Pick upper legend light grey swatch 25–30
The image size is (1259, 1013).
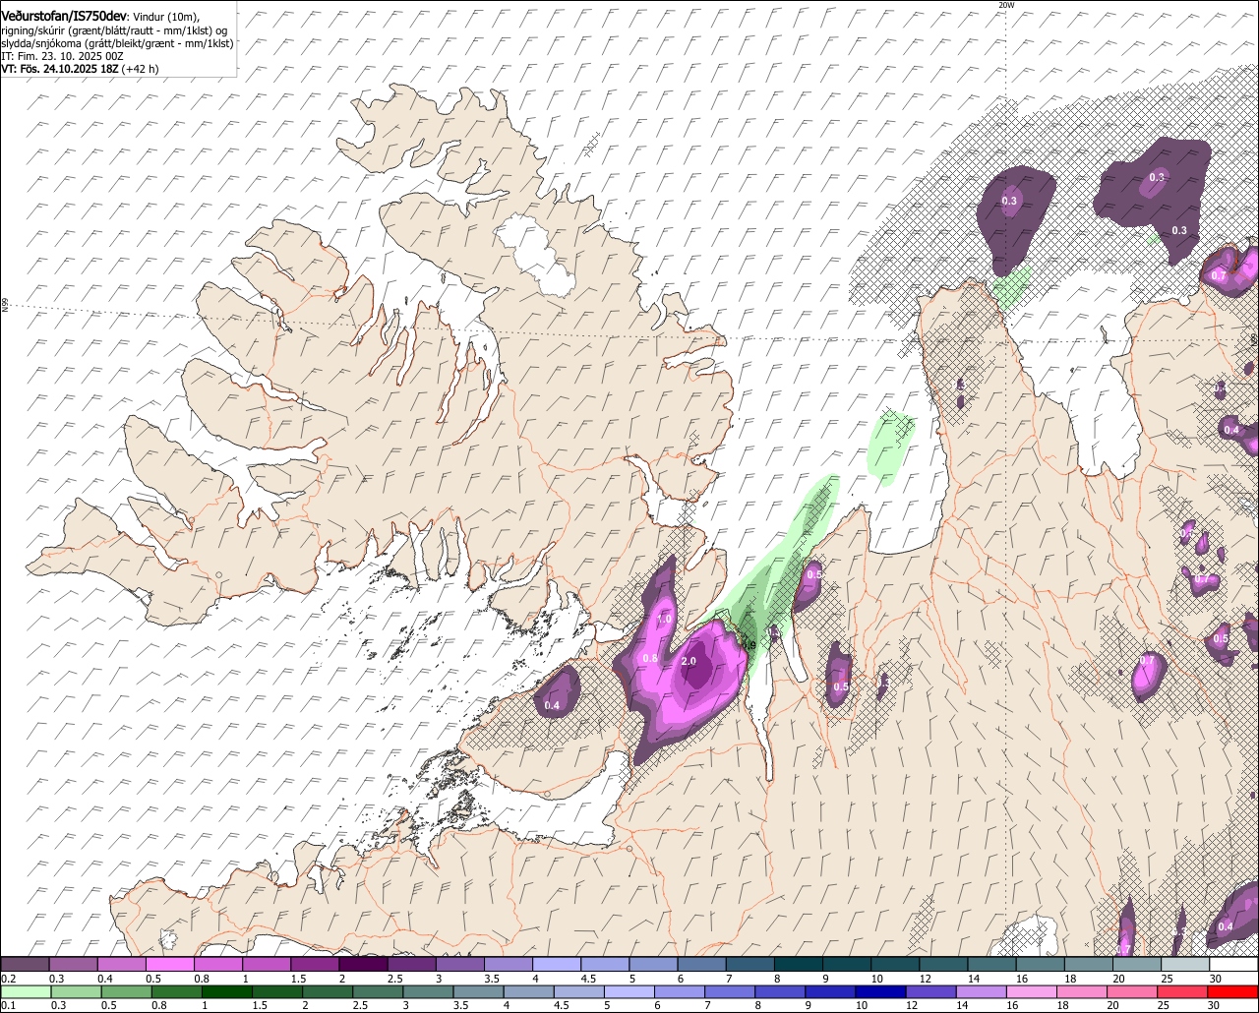click(1186, 964)
